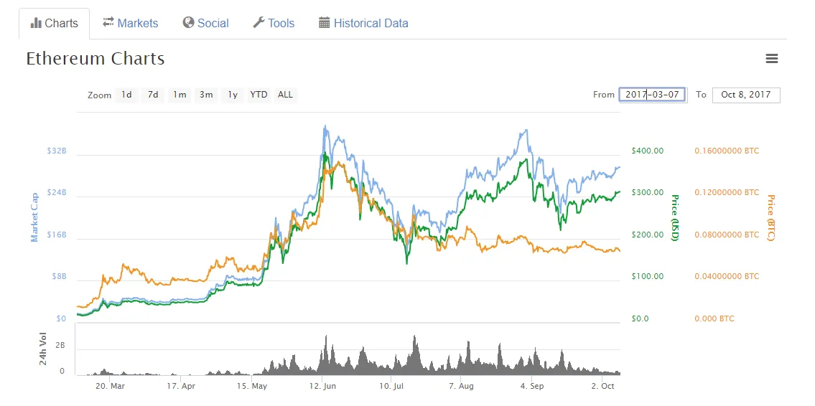Set zoom range to 1d

point(126,95)
